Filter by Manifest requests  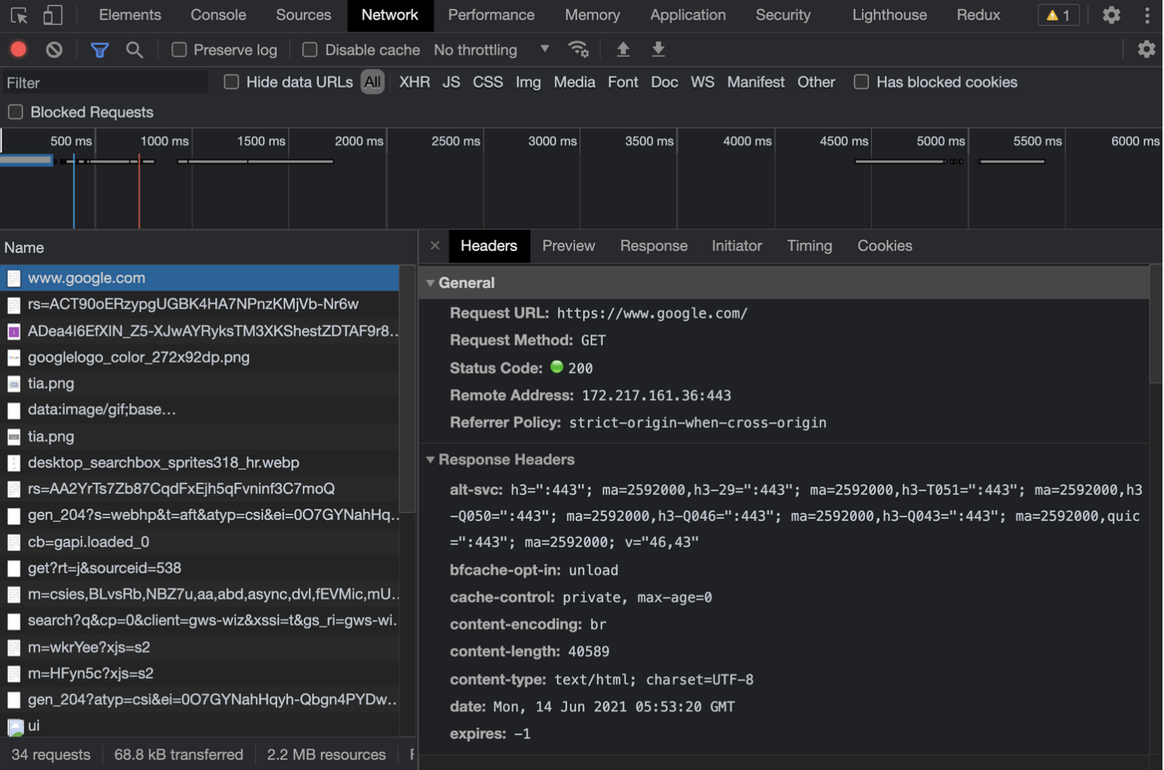coord(755,82)
